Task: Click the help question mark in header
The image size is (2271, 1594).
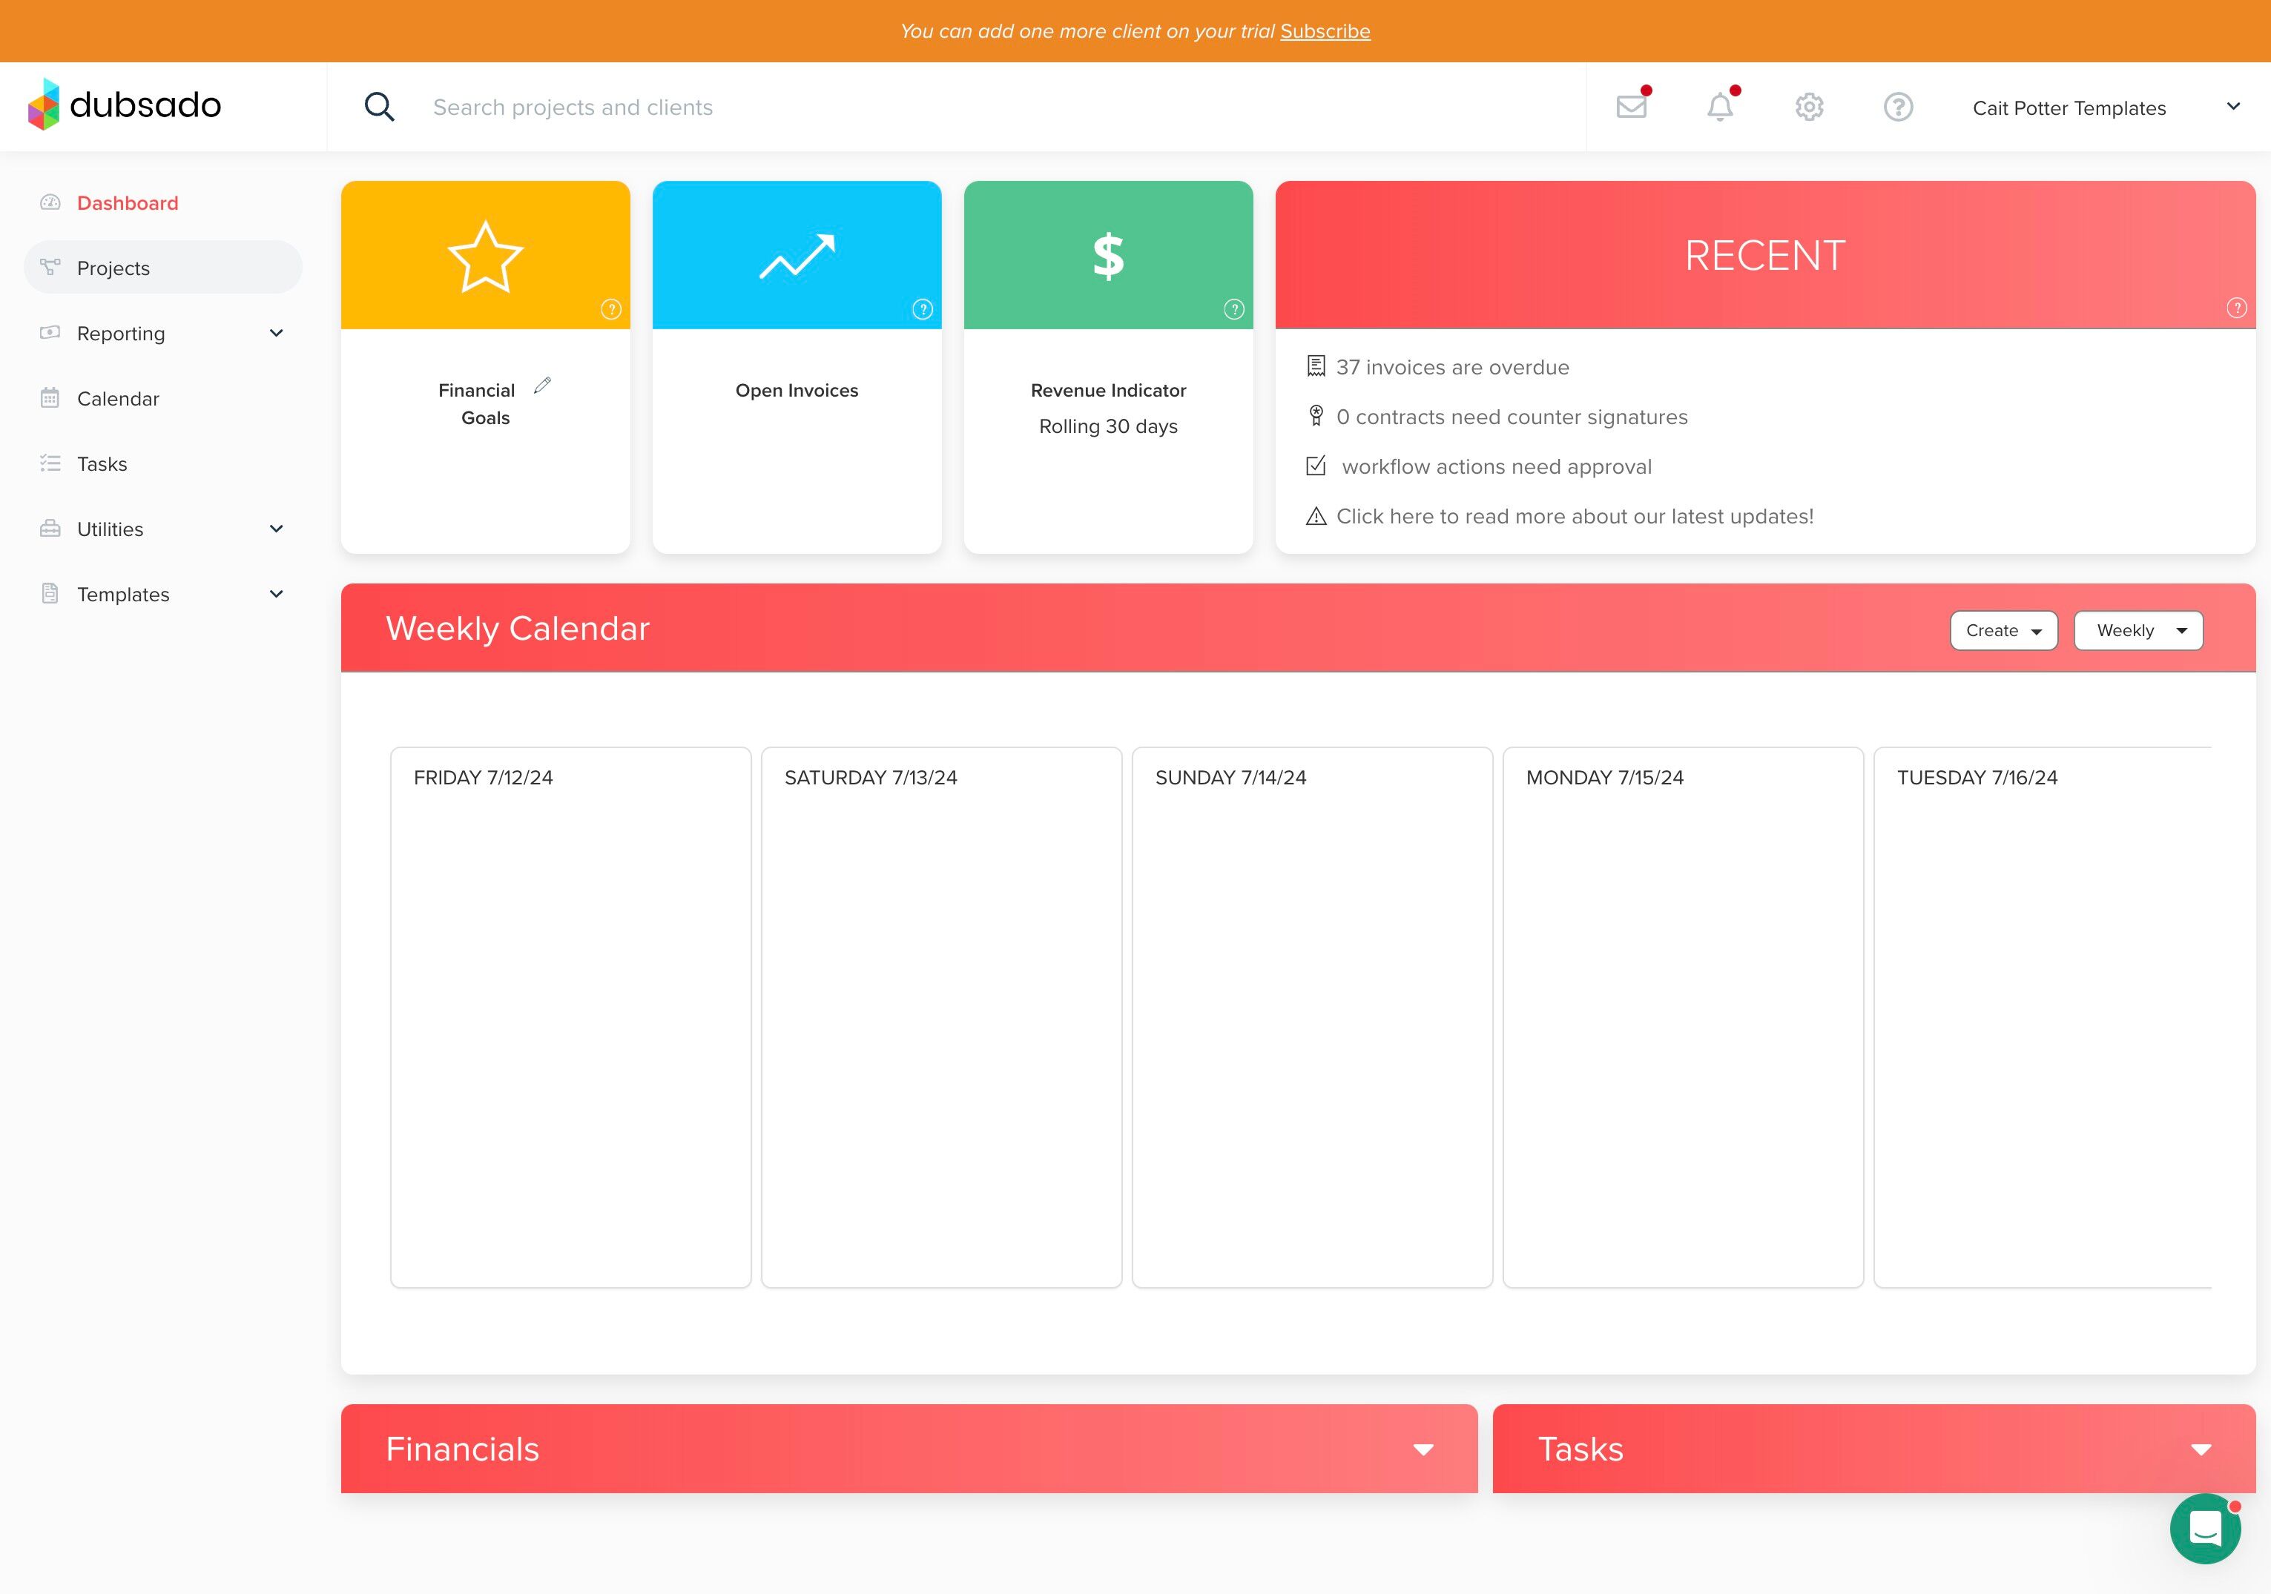Action: (1897, 107)
